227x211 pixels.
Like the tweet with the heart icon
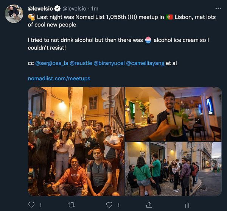[x=109, y=205]
